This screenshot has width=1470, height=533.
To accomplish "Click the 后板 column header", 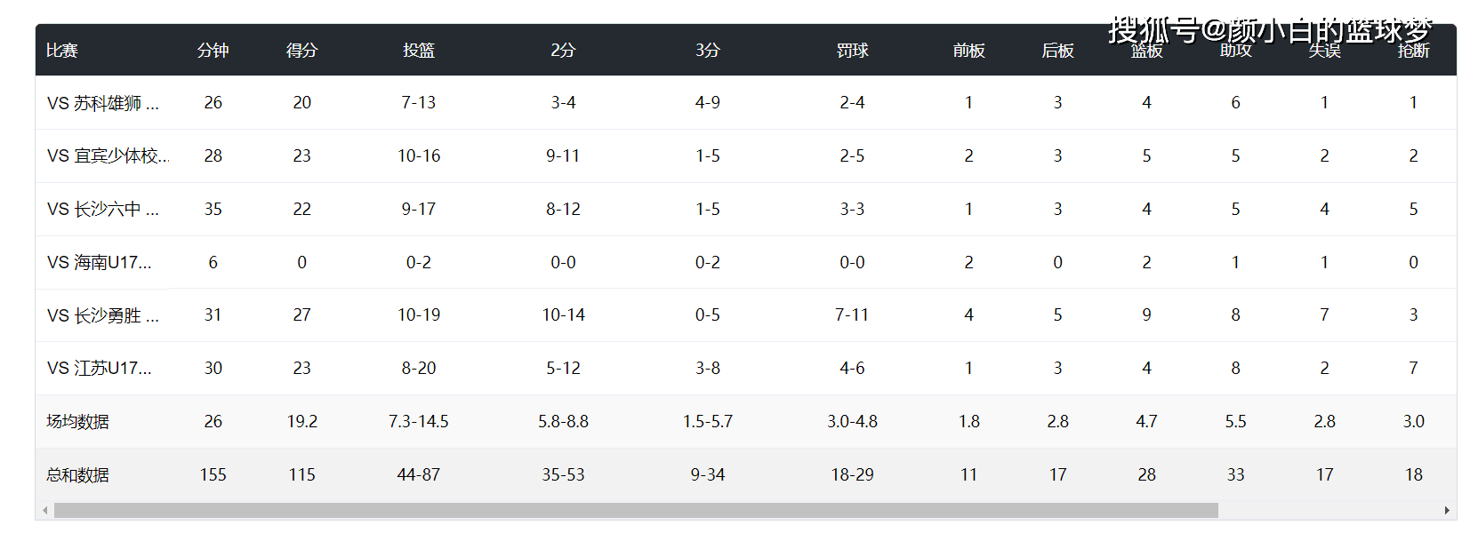I will (1057, 51).
